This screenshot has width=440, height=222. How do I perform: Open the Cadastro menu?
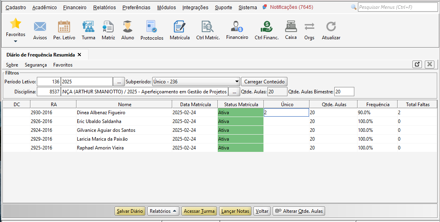pos(16,8)
